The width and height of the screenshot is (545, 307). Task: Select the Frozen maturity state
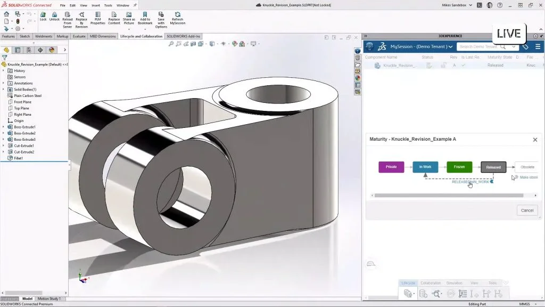459,167
